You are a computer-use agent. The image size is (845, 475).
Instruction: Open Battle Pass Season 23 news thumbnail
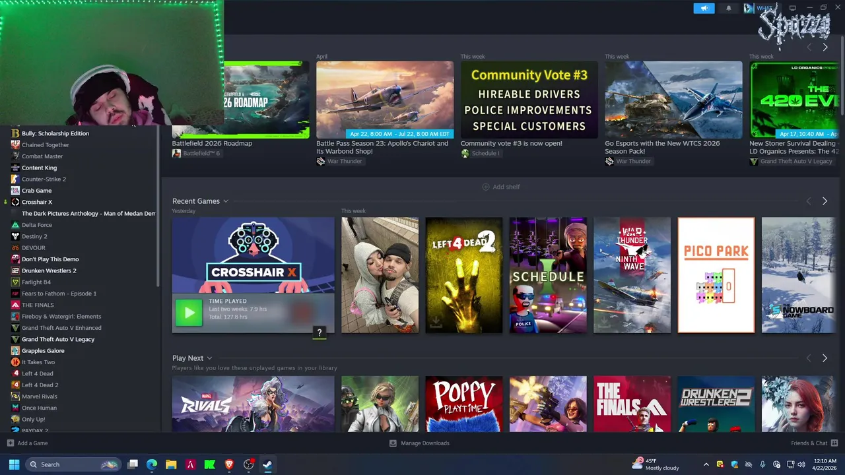(x=385, y=100)
